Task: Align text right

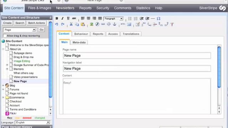Action: (x=94, y=18)
